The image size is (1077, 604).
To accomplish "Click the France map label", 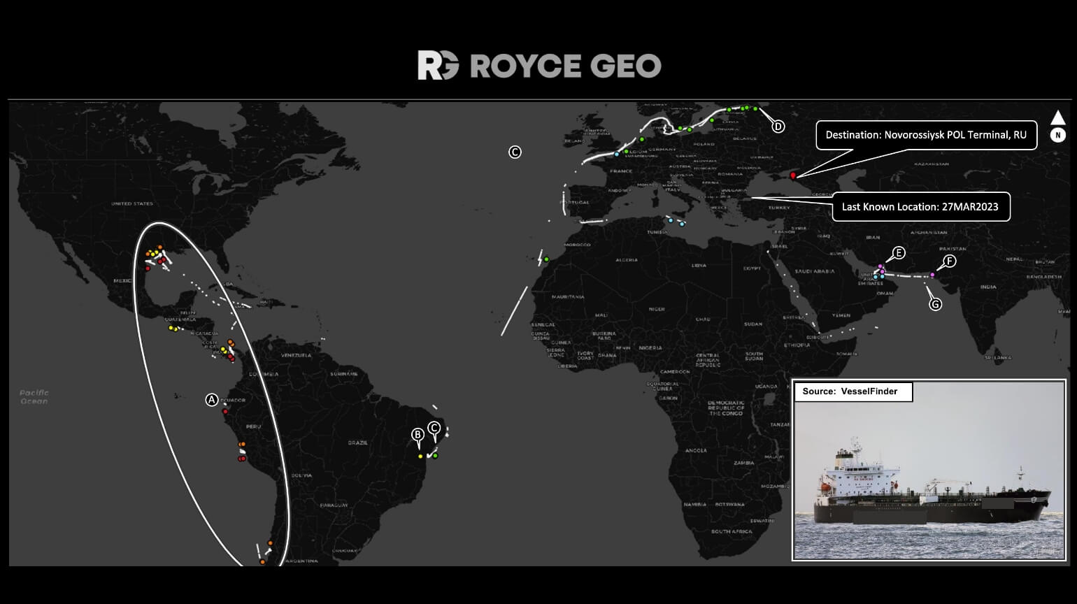I will point(620,171).
